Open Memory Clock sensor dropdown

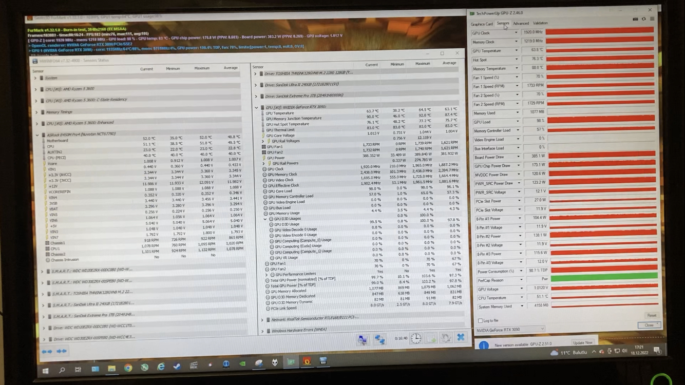tap(516, 42)
